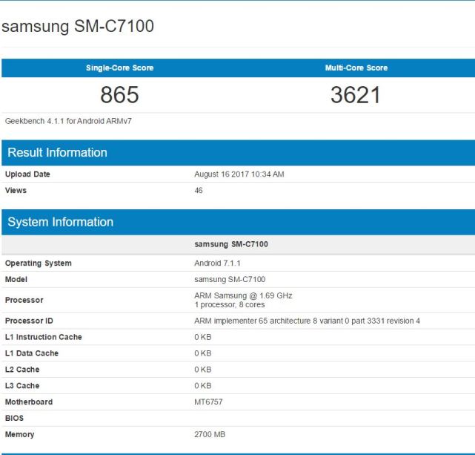
Task: Click the Upload Date label
Action: 27,174
